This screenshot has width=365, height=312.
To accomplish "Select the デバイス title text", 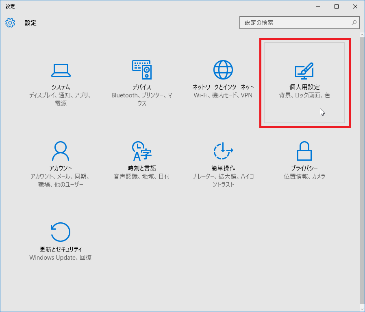I will [x=142, y=87].
